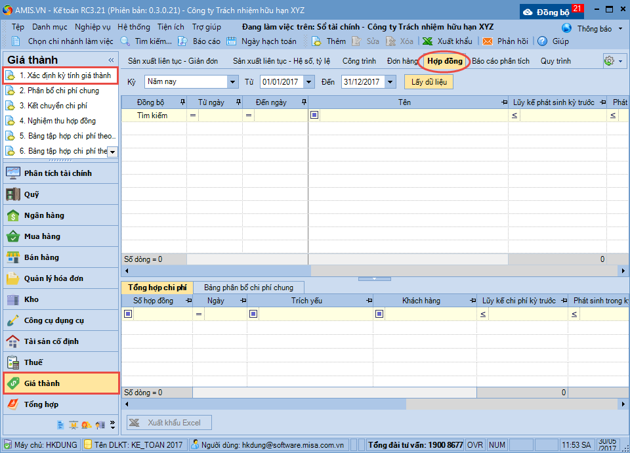Open the Đến end date picker dropdown

pyautogui.click(x=390, y=82)
